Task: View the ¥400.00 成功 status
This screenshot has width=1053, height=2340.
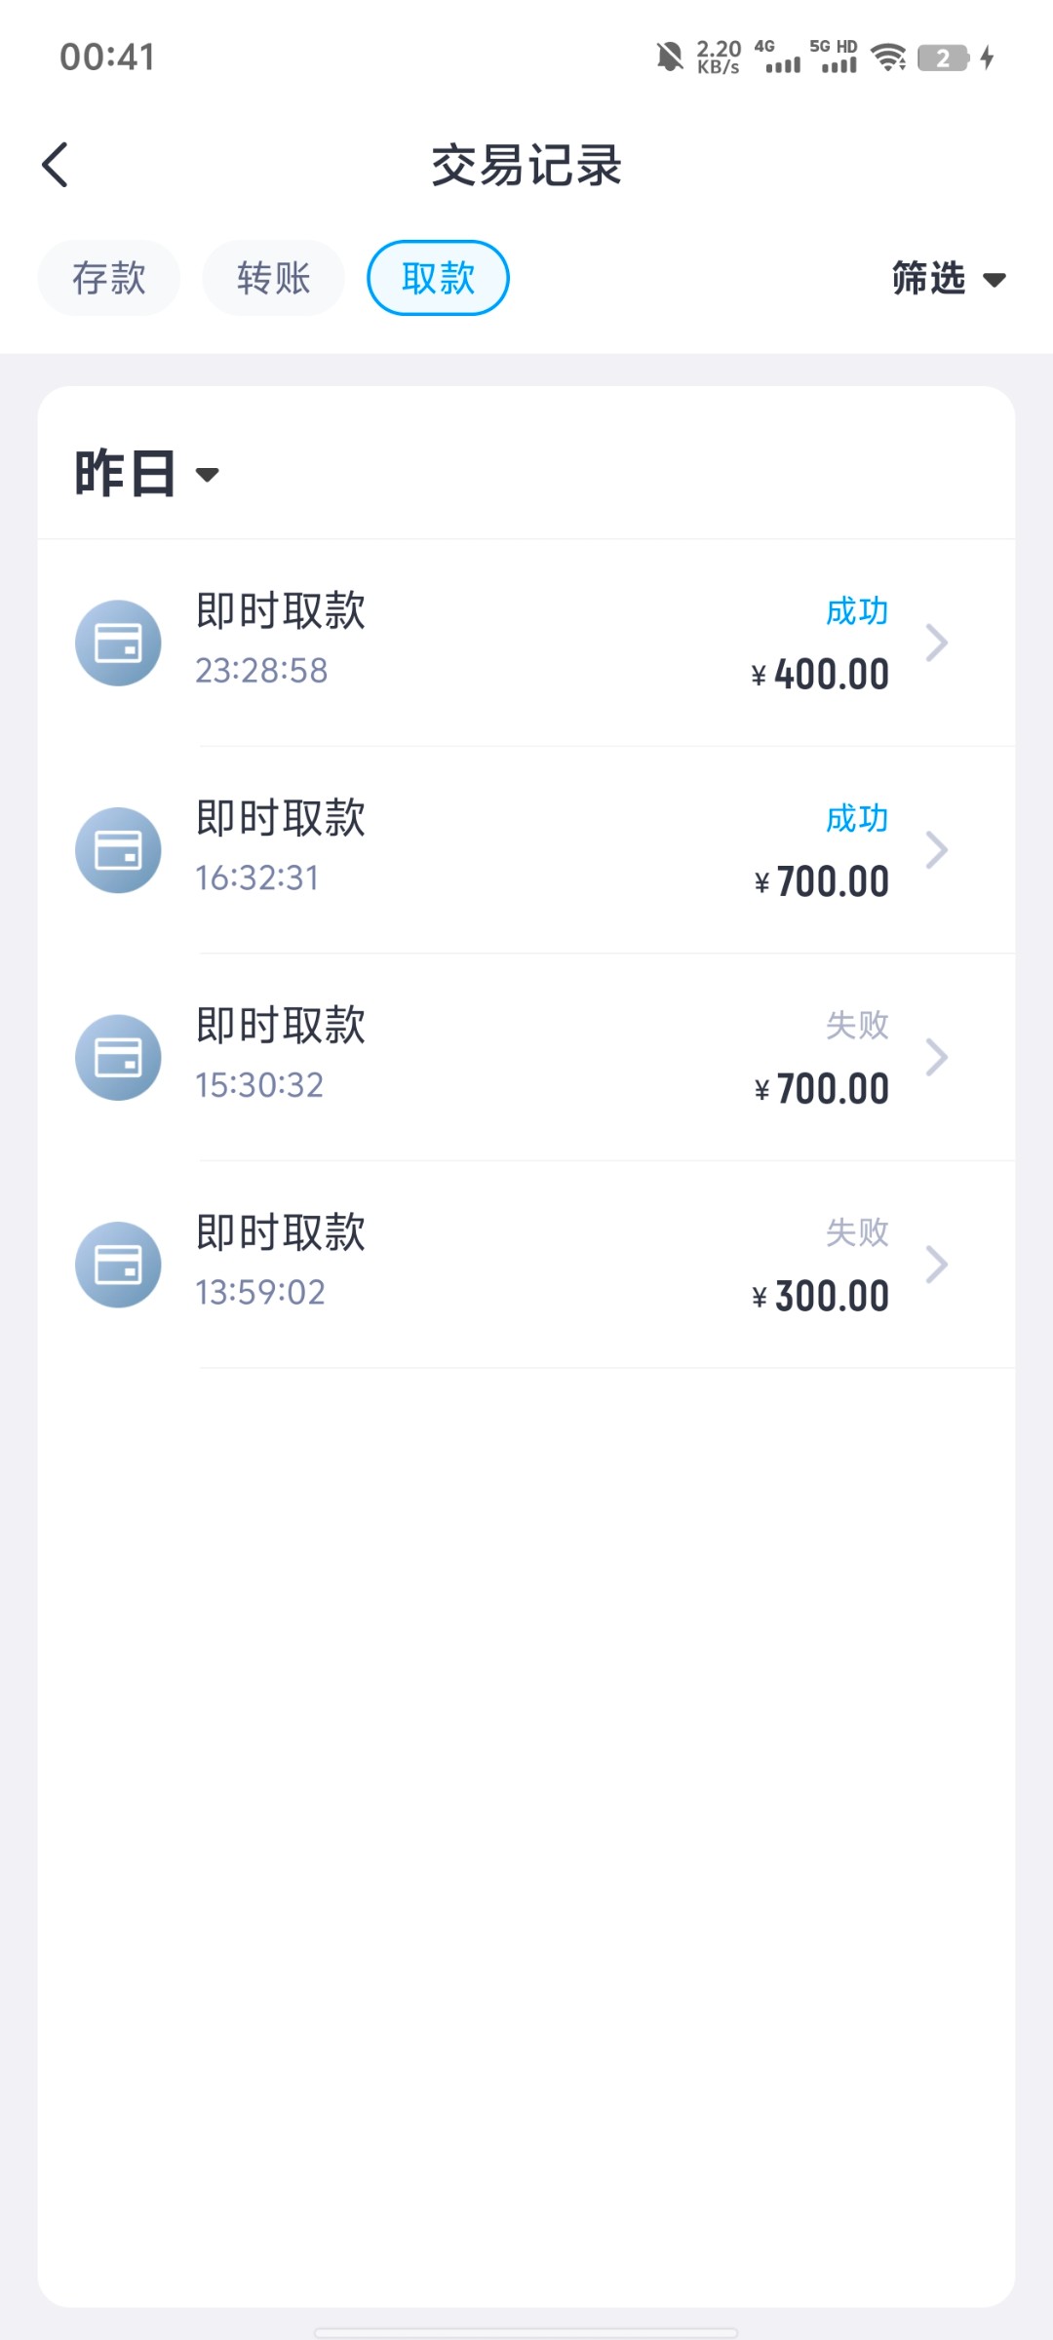Action: click(856, 611)
